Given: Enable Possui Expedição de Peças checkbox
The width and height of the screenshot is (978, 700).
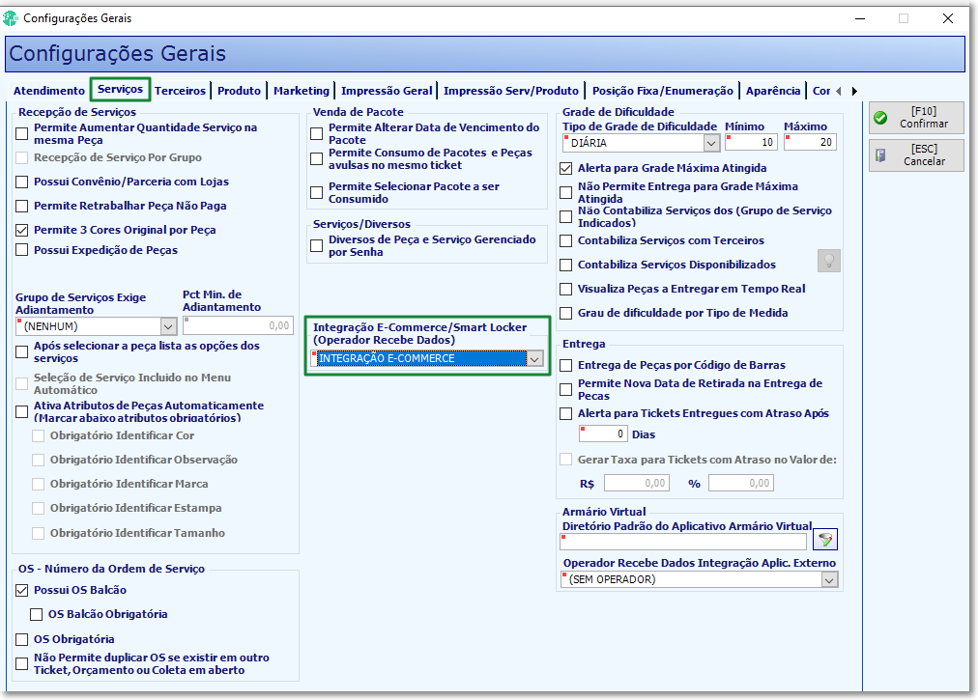Looking at the screenshot, I should coord(22,250).
